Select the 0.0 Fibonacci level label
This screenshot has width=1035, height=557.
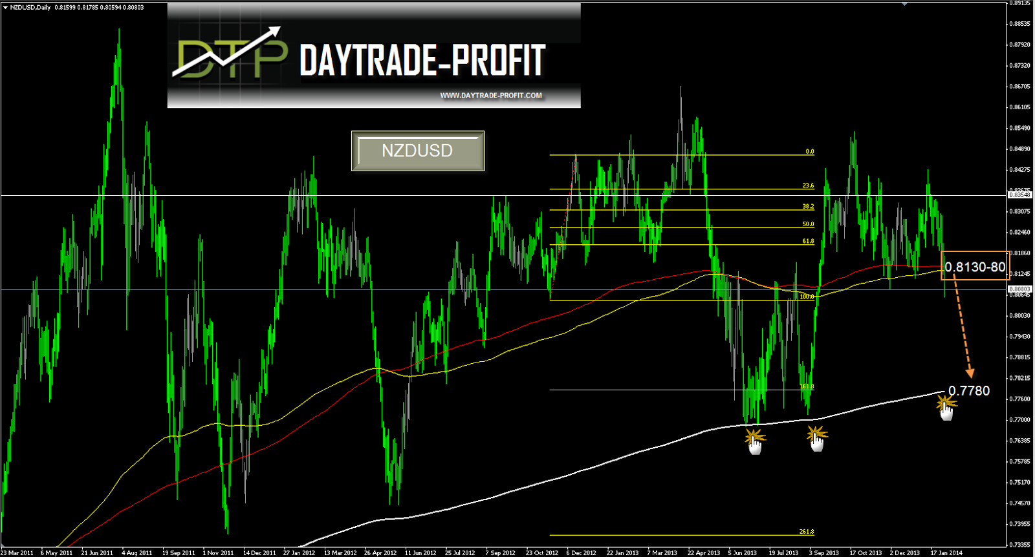pyautogui.click(x=810, y=152)
